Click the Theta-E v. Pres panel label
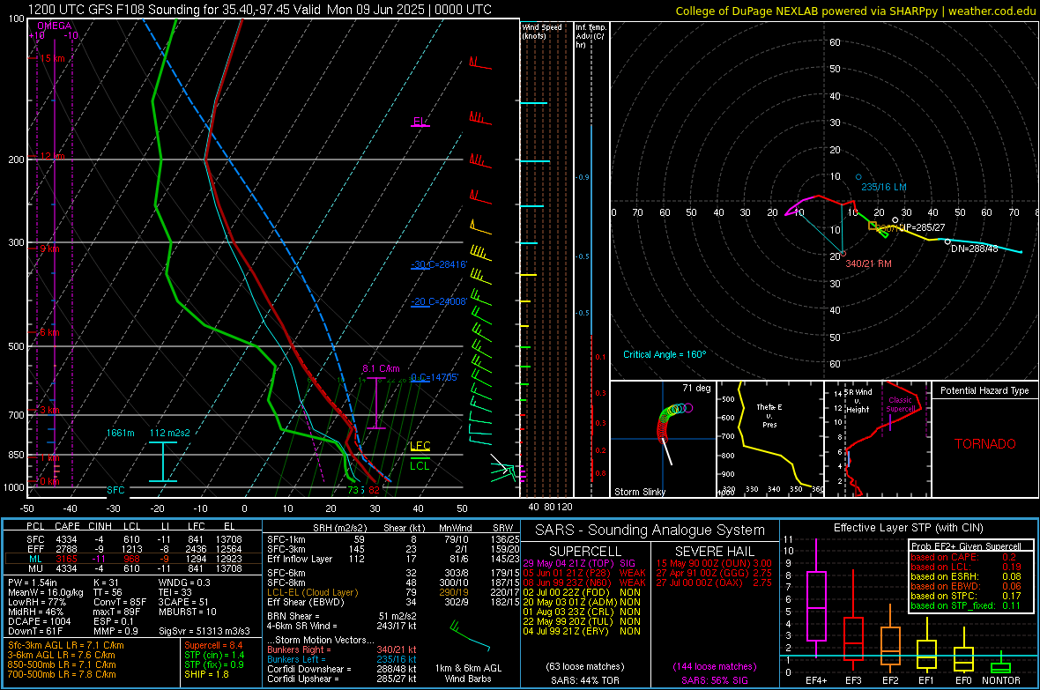This screenshot has height=690, width=1040. [x=769, y=415]
